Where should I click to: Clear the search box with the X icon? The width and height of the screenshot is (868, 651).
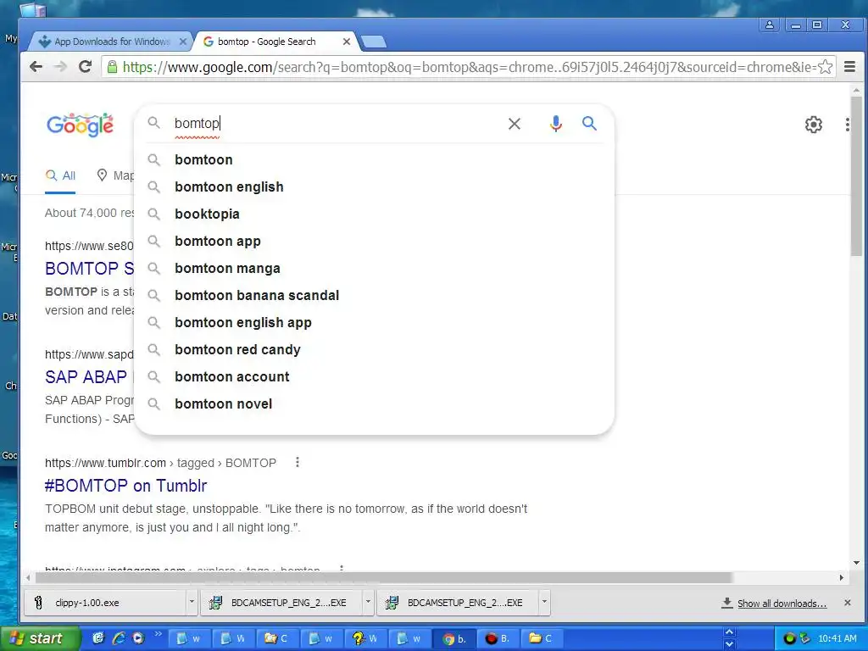point(515,124)
